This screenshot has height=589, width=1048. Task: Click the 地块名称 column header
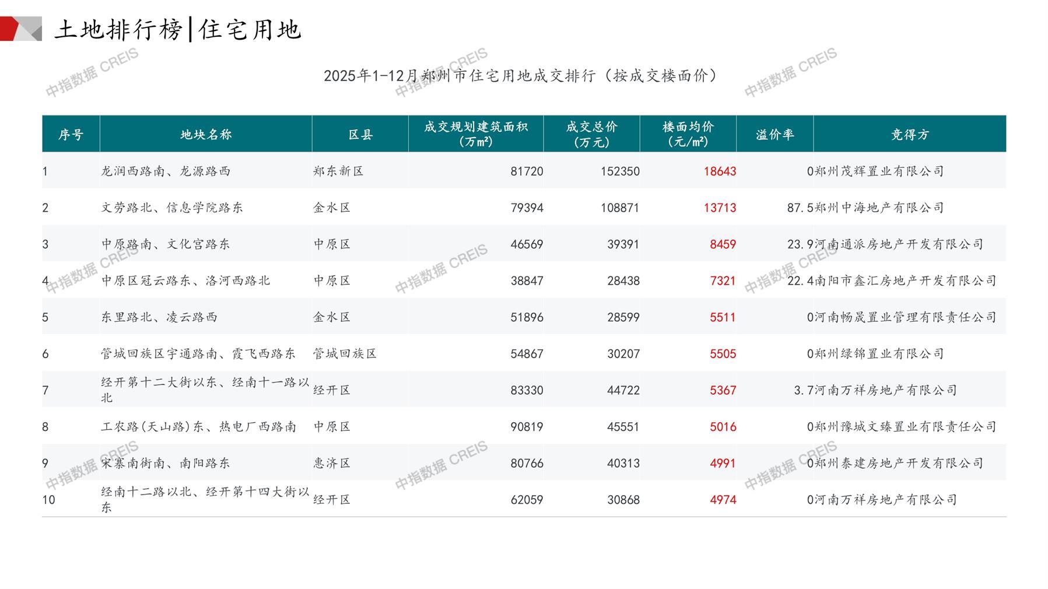pos(206,135)
